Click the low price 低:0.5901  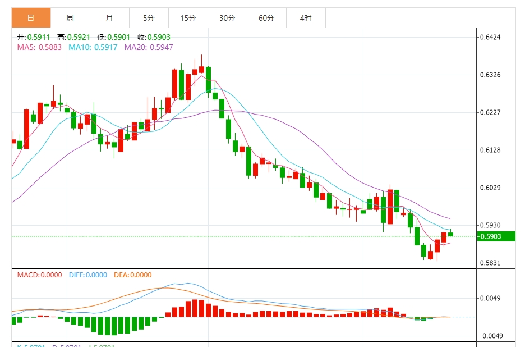tap(113, 37)
